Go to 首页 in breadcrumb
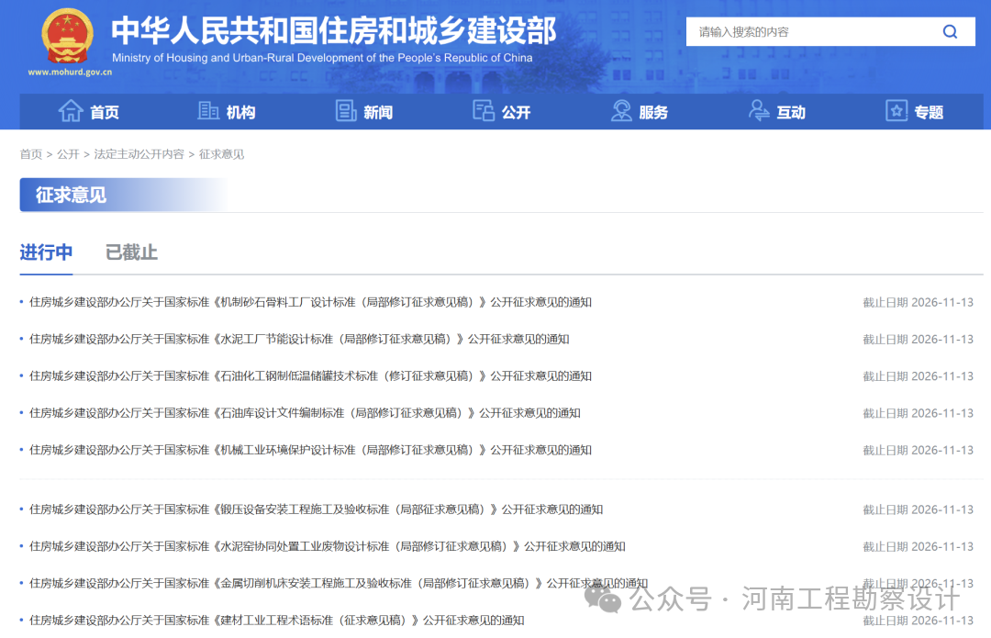This screenshot has height=638, width=991. pos(31,154)
